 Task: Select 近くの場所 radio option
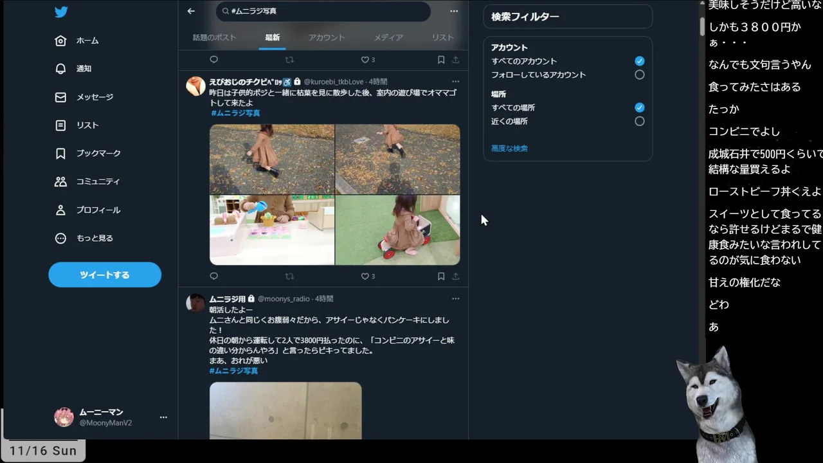pyautogui.click(x=639, y=121)
